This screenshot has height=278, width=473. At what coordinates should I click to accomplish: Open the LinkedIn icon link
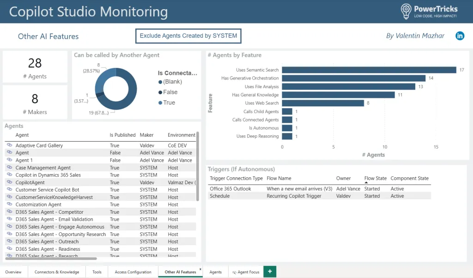460,36
